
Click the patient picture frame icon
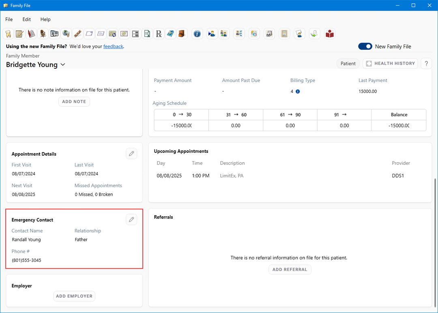(285, 34)
